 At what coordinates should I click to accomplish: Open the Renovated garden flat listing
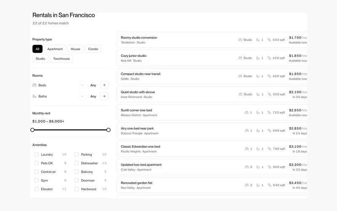(x=212, y=185)
